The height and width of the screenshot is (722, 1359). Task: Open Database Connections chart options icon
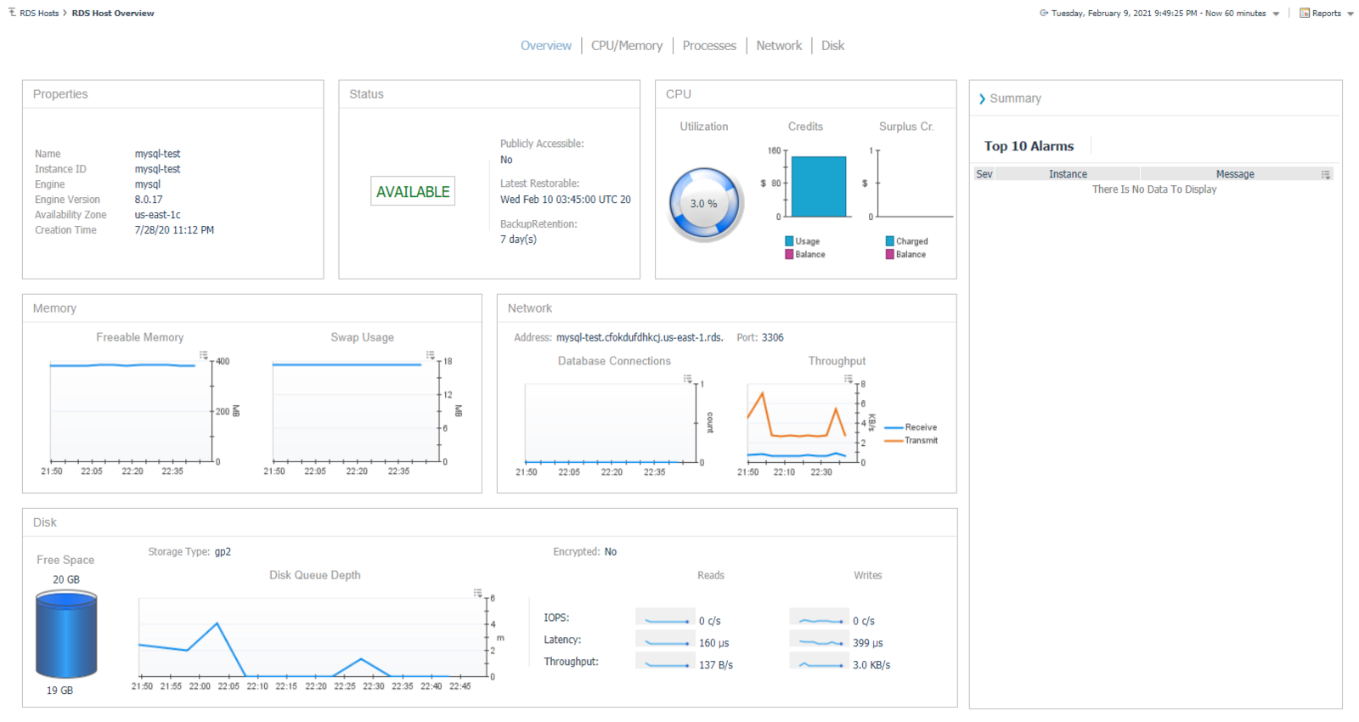coord(688,379)
